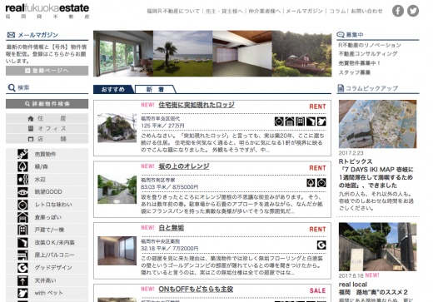Click the IKI MAP column image
This screenshot has width=433, height=302.
[378, 124]
